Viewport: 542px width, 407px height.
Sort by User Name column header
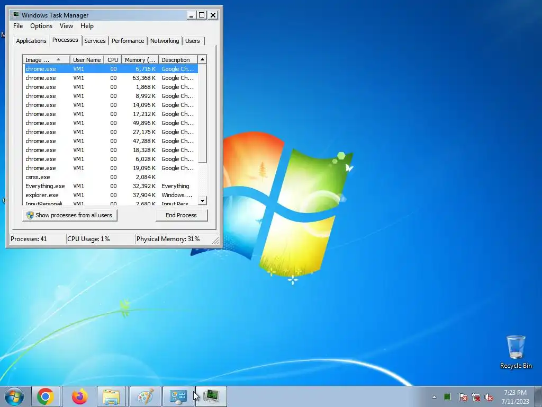(x=87, y=60)
